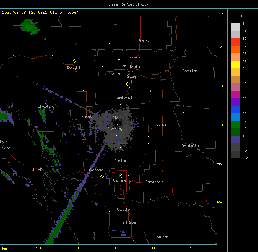Viewport: 258px width, 252px height.
Task: Pick the green 30 dBZ legend swatch
Action: (x=235, y=125)
